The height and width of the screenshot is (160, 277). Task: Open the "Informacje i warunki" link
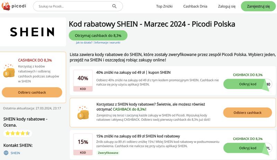click(107, 43)
